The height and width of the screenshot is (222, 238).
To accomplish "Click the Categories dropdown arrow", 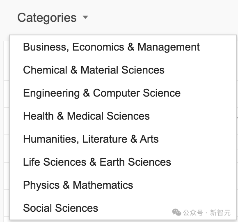I will pyautogui.click(x=85, y=17).
